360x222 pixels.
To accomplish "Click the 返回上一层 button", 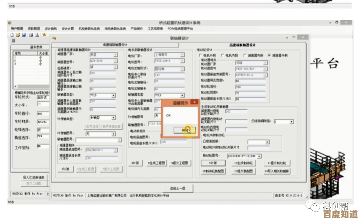I will tap(177, 187).
